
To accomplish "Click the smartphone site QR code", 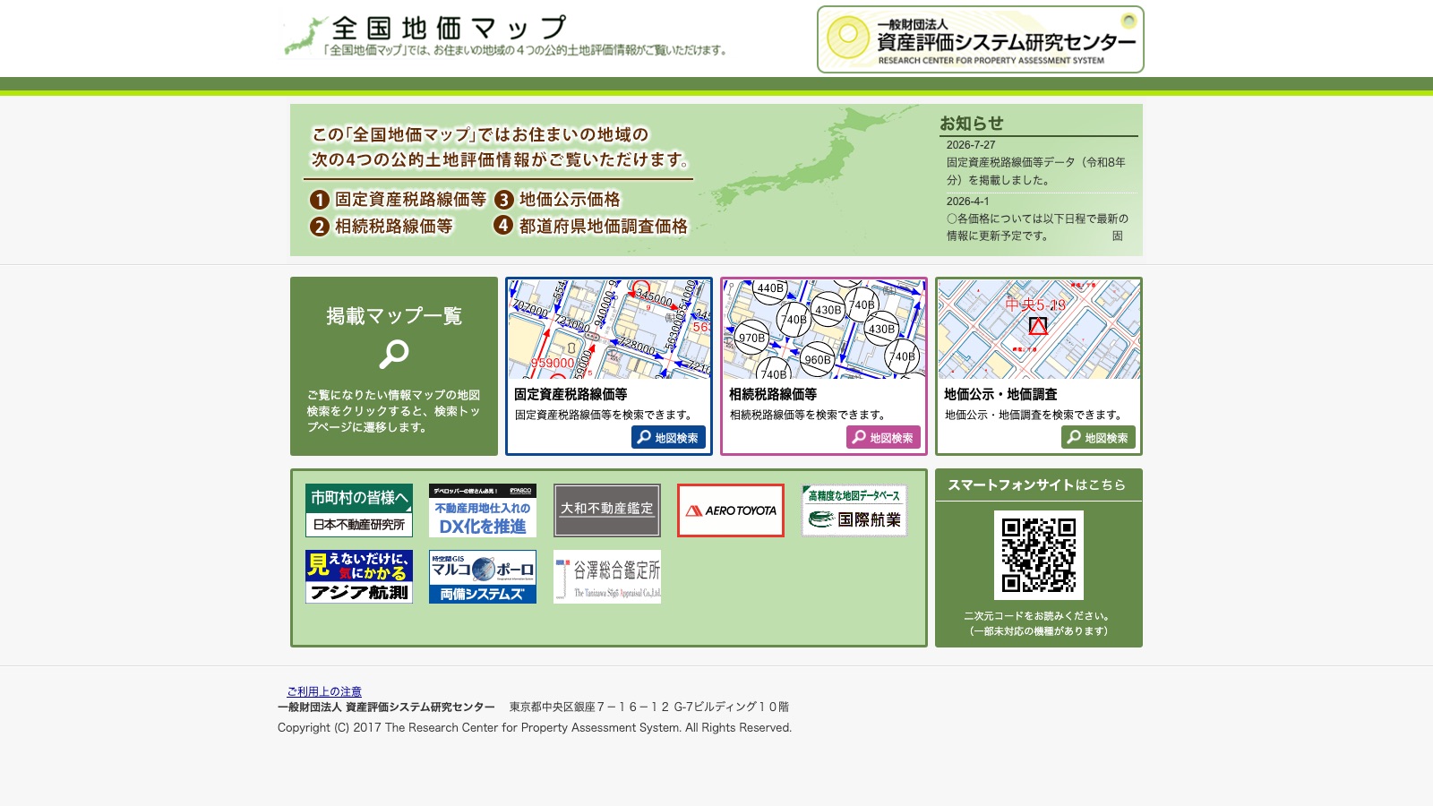I will [1039, 555].
